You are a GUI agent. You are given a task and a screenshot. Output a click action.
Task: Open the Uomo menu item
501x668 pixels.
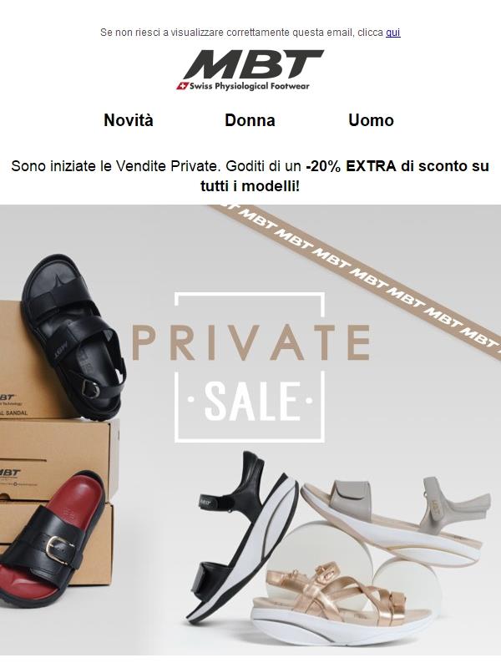pos(371,120)
